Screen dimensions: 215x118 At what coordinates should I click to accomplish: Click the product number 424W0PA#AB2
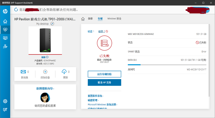tap(50, 60)
